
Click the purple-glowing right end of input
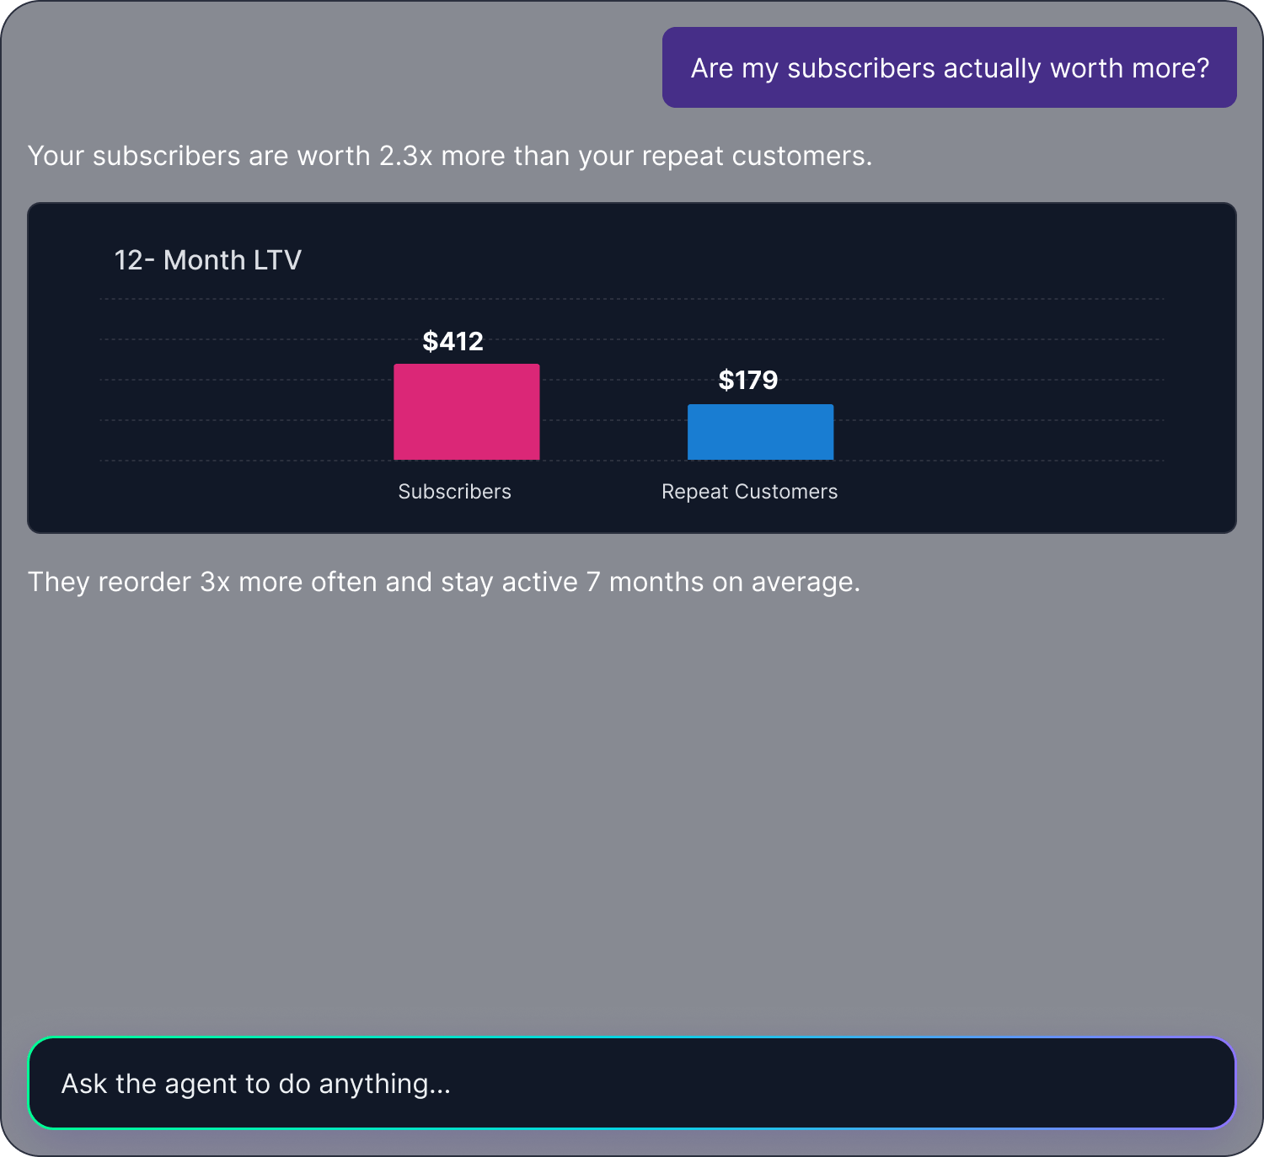pyautogui.click(x=1234, y=1083)
